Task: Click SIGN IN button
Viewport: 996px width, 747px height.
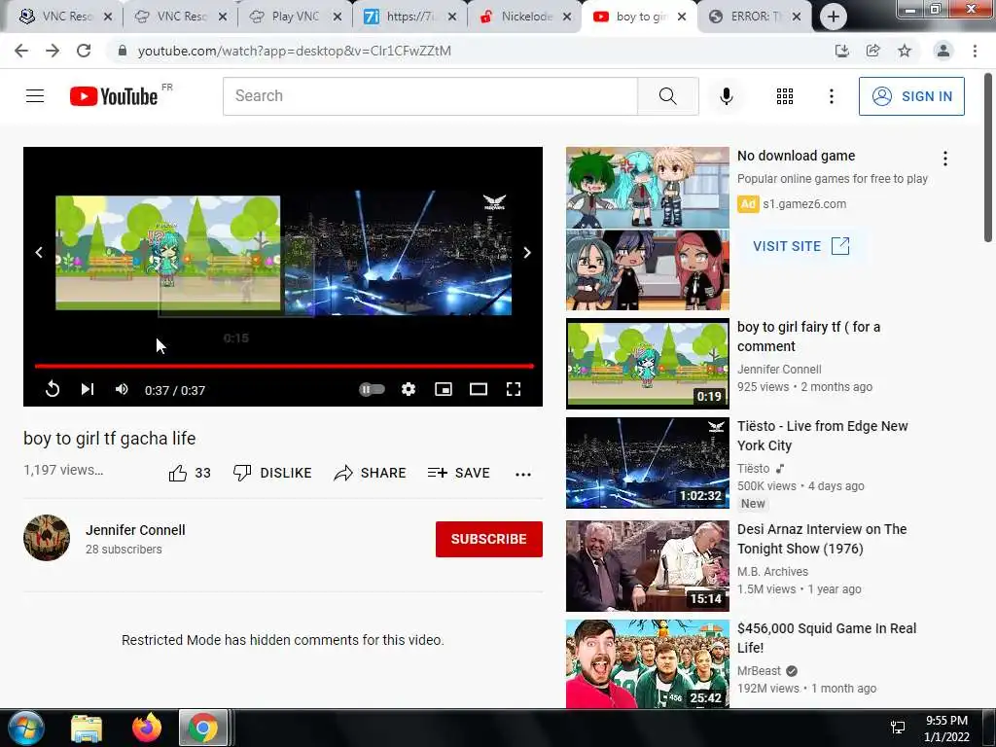Action: click(911, 96)
